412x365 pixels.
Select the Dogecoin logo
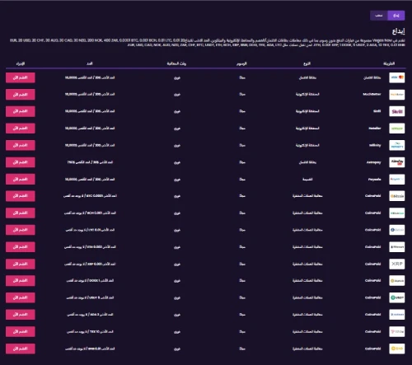point(397,281)
